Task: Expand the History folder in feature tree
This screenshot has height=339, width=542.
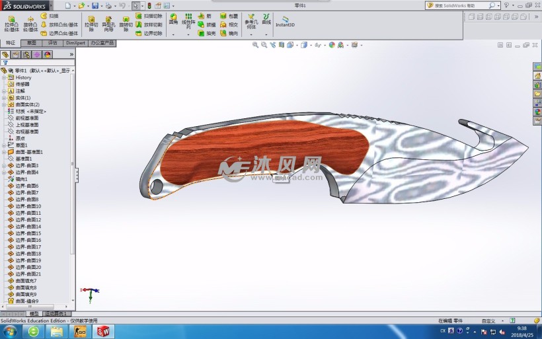Action: (x=3, y=77)
